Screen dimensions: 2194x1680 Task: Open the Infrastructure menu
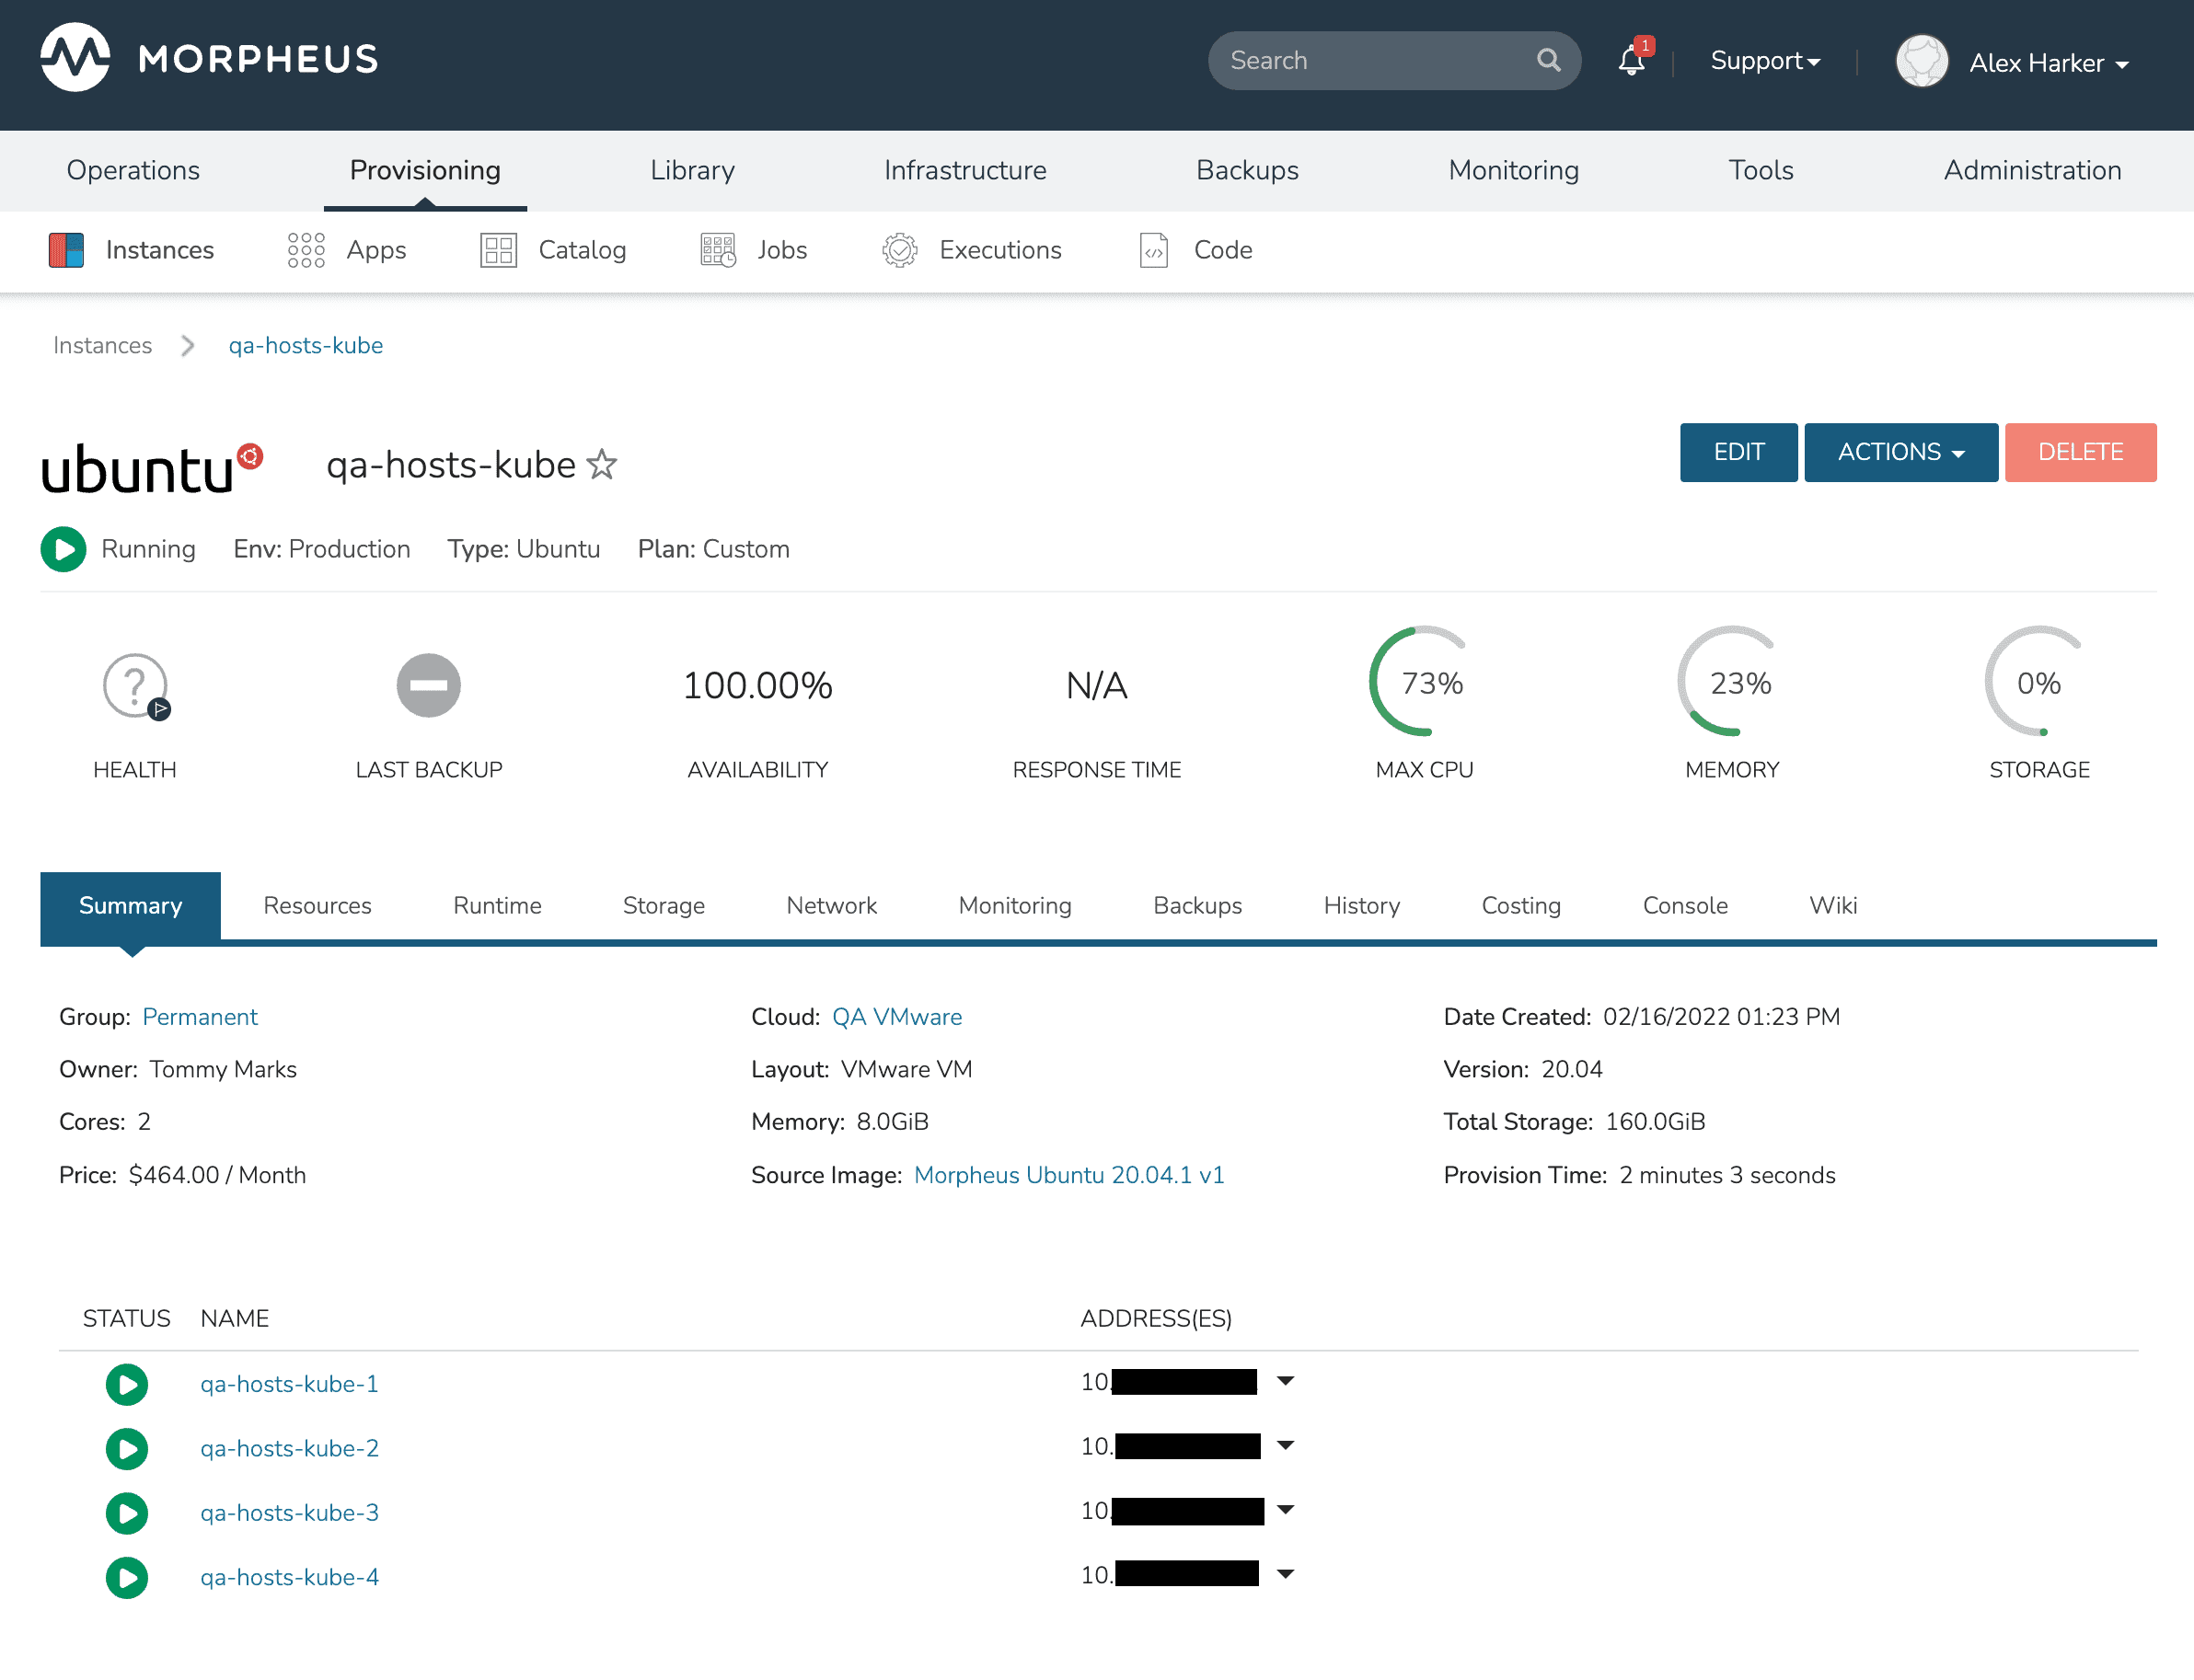coord(964,170)
